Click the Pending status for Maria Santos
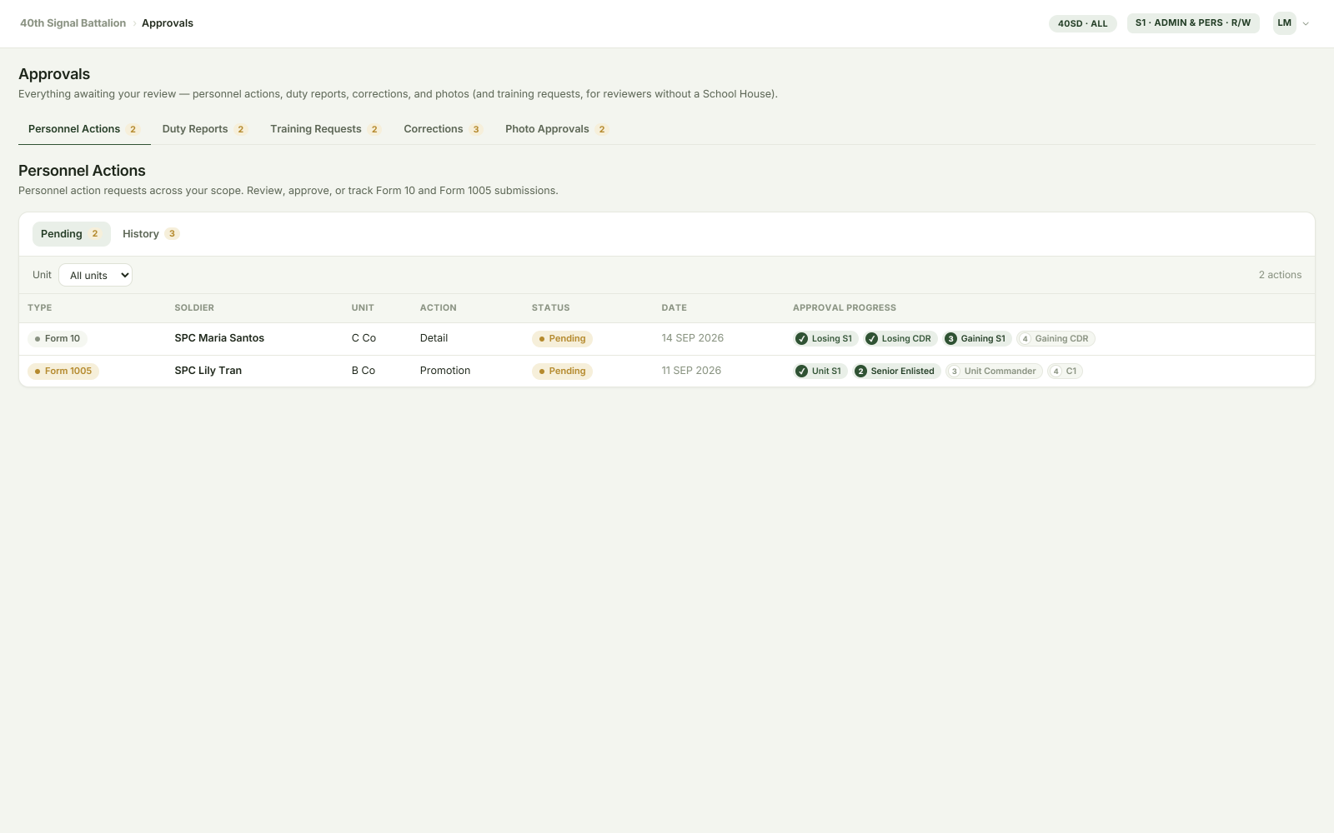Image resolution: width=1334 pixels, height=833 pixels. [562, 339]
